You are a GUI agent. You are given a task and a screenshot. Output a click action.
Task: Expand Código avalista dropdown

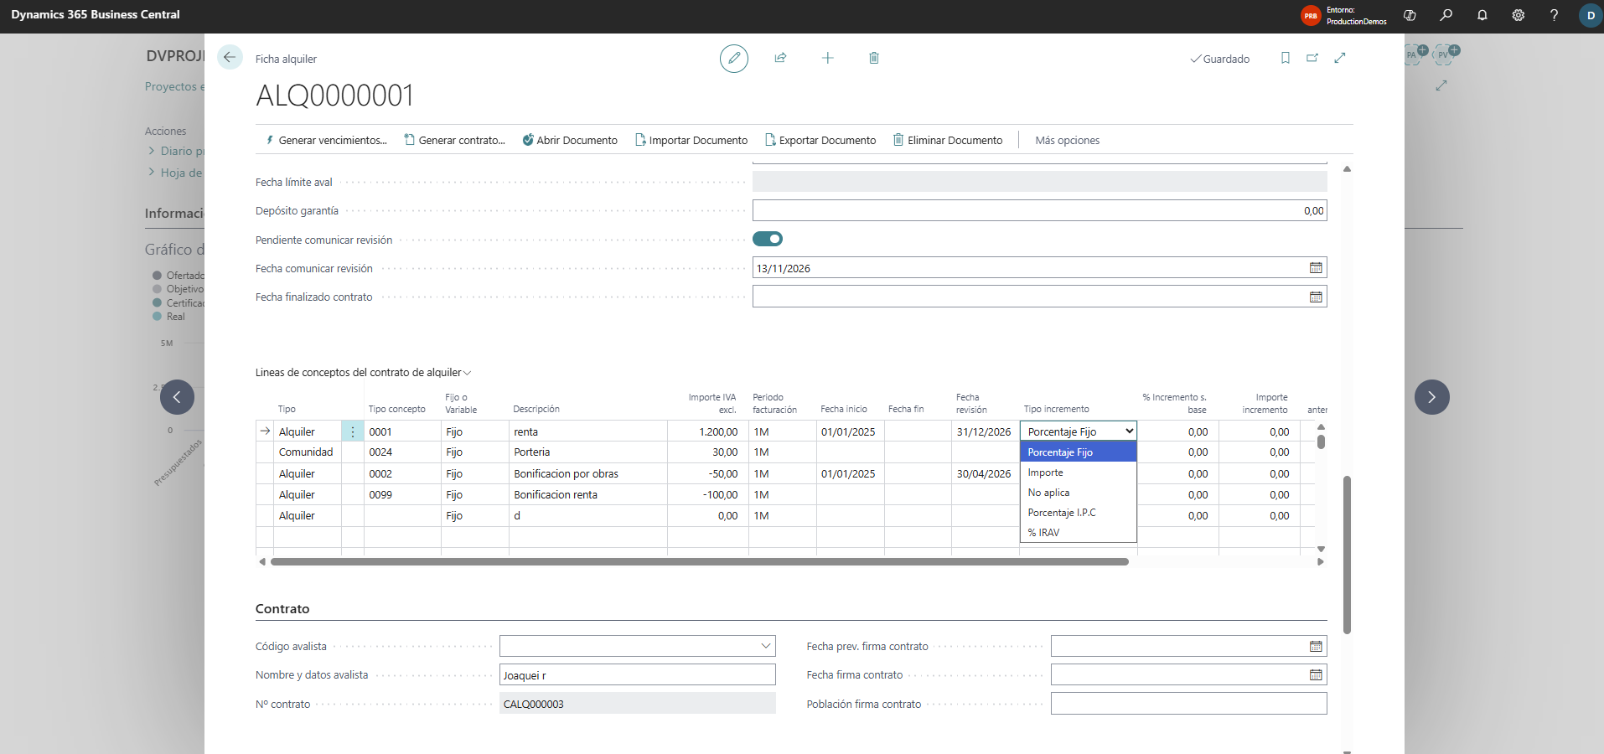tap(765, 646)
